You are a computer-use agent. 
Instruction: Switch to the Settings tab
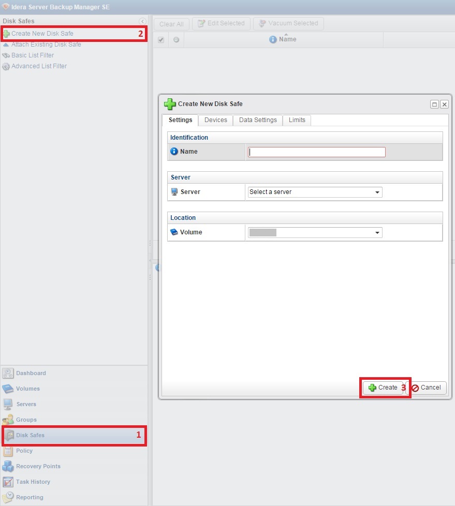tap(180, 120)
